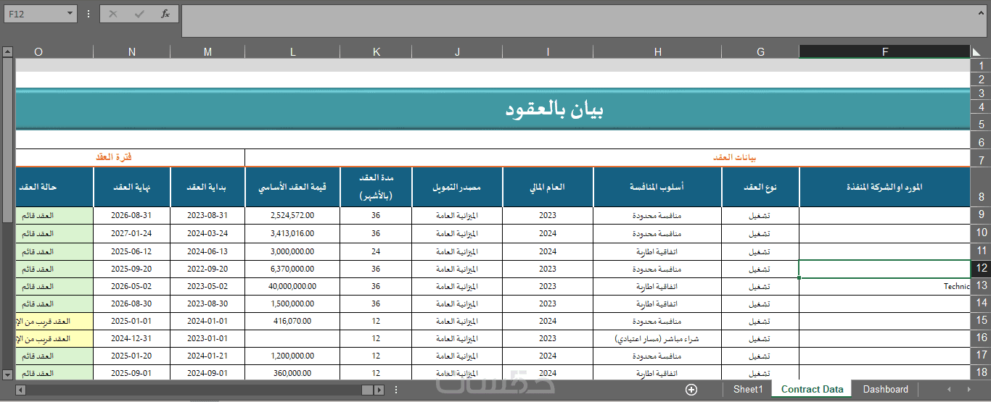
Task: Click the Name Box showing F12
Action: tap(34, 14)
